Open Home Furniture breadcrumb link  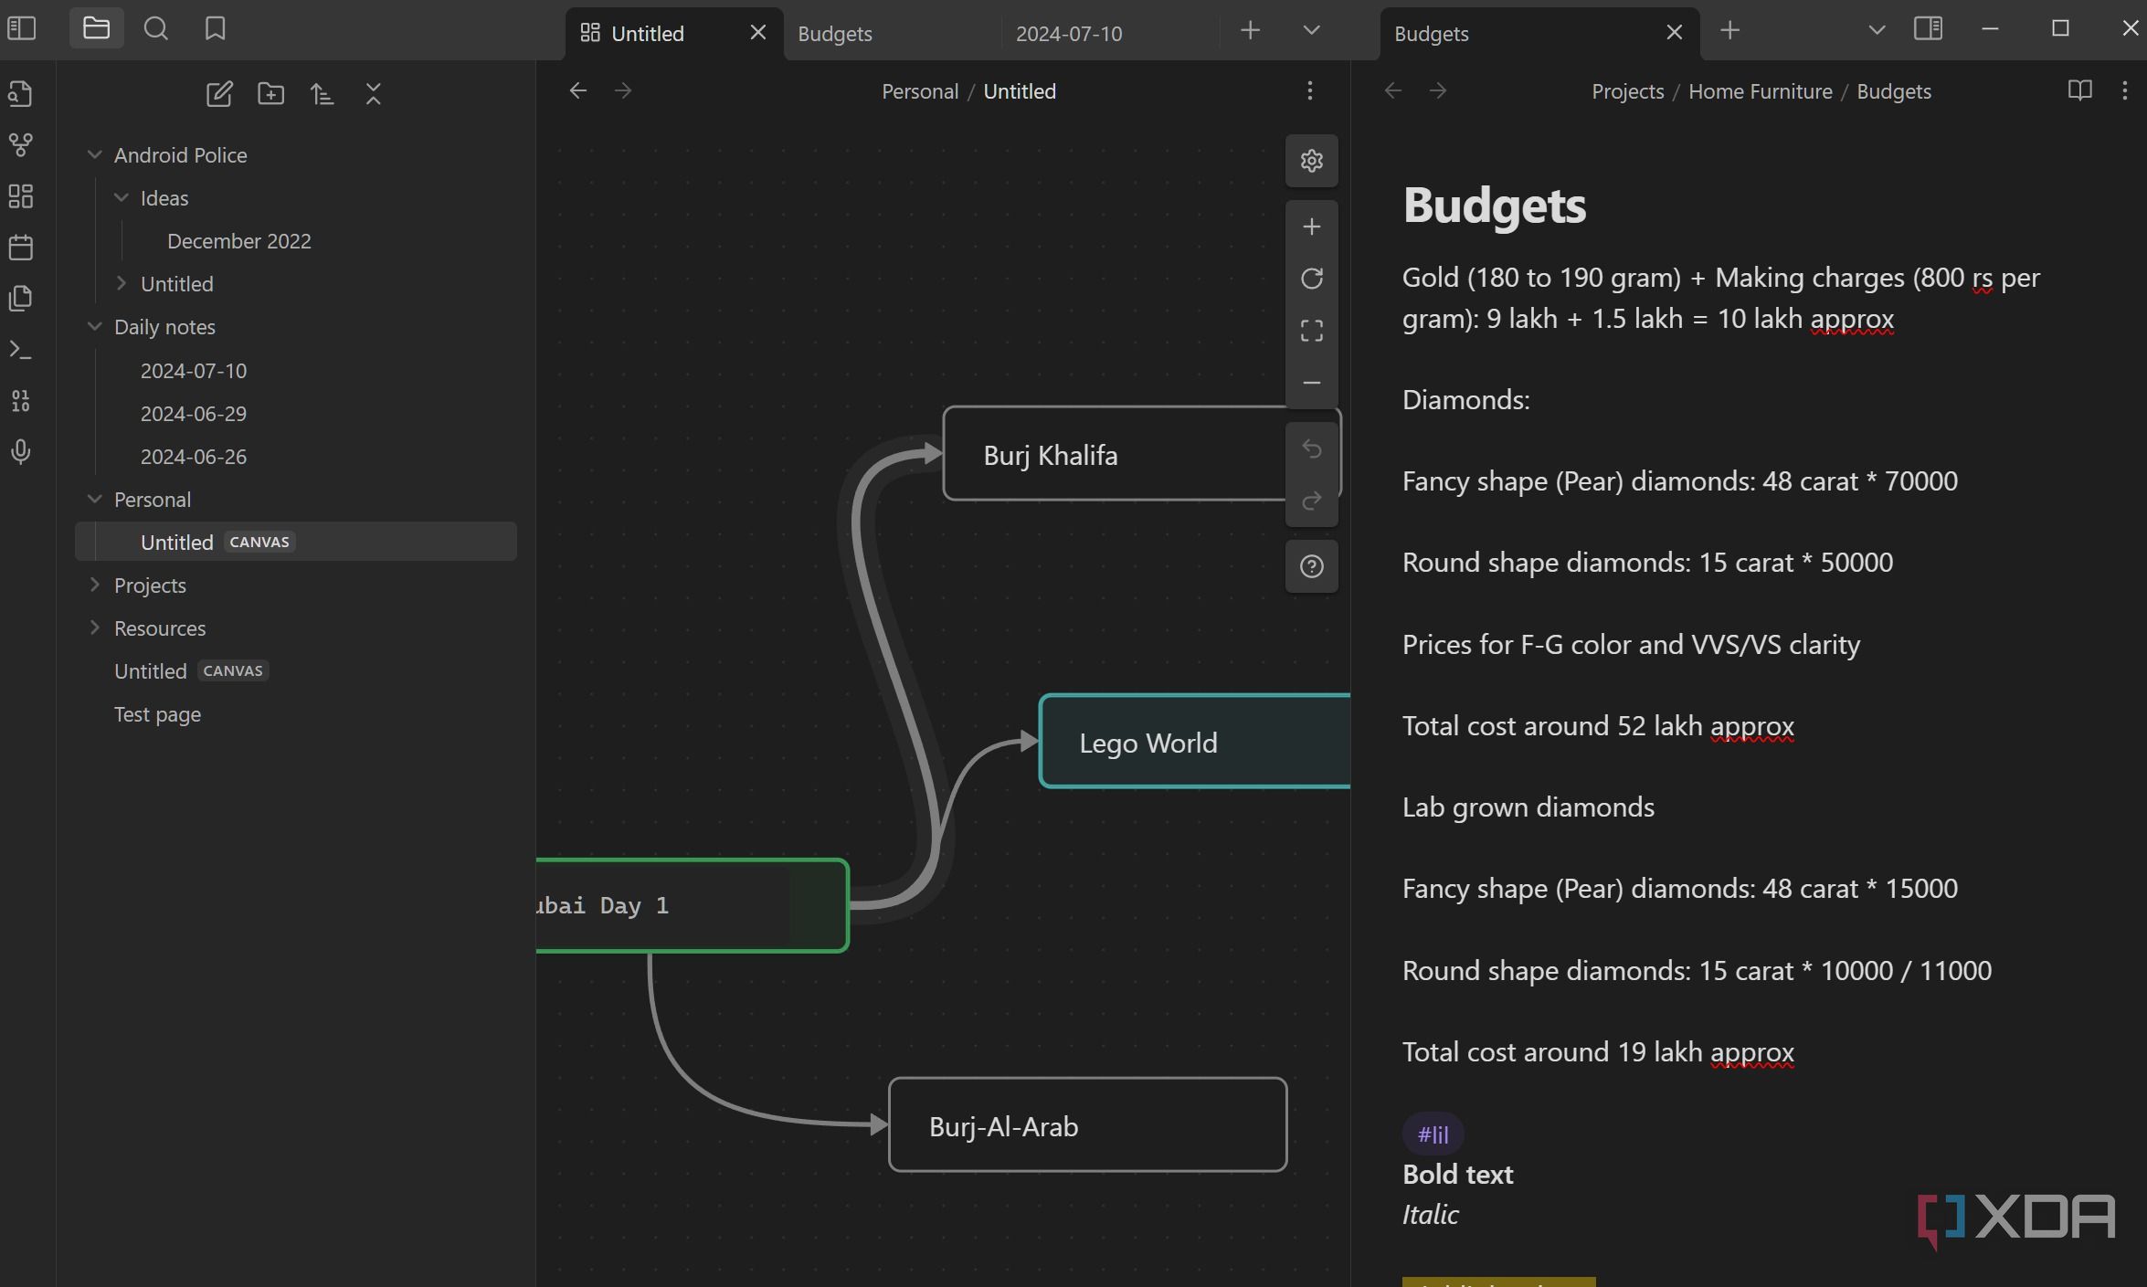1760,91
